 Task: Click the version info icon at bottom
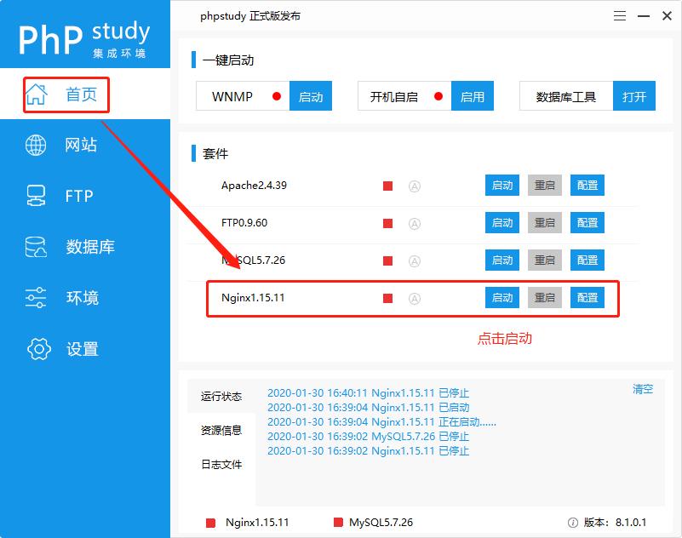click(573, 523)
